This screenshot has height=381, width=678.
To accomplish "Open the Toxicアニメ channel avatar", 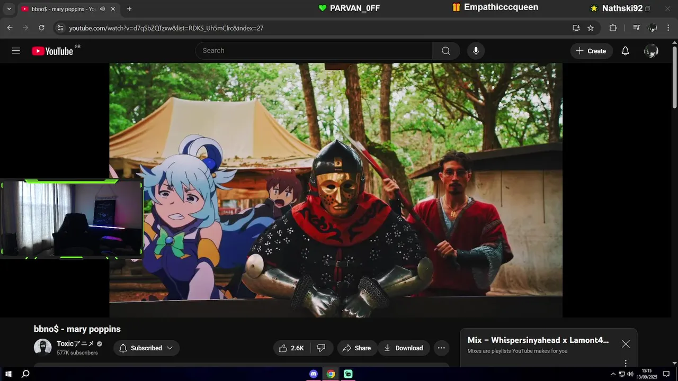I will [x=42, y=347].
